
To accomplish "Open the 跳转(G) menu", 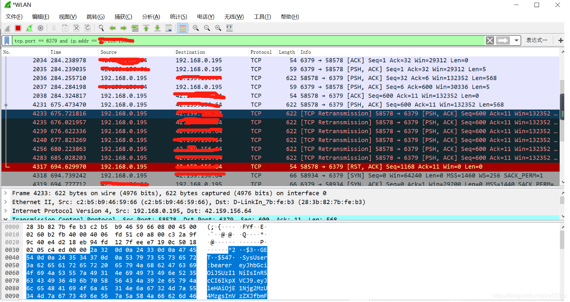I will [x=95, y=17].
